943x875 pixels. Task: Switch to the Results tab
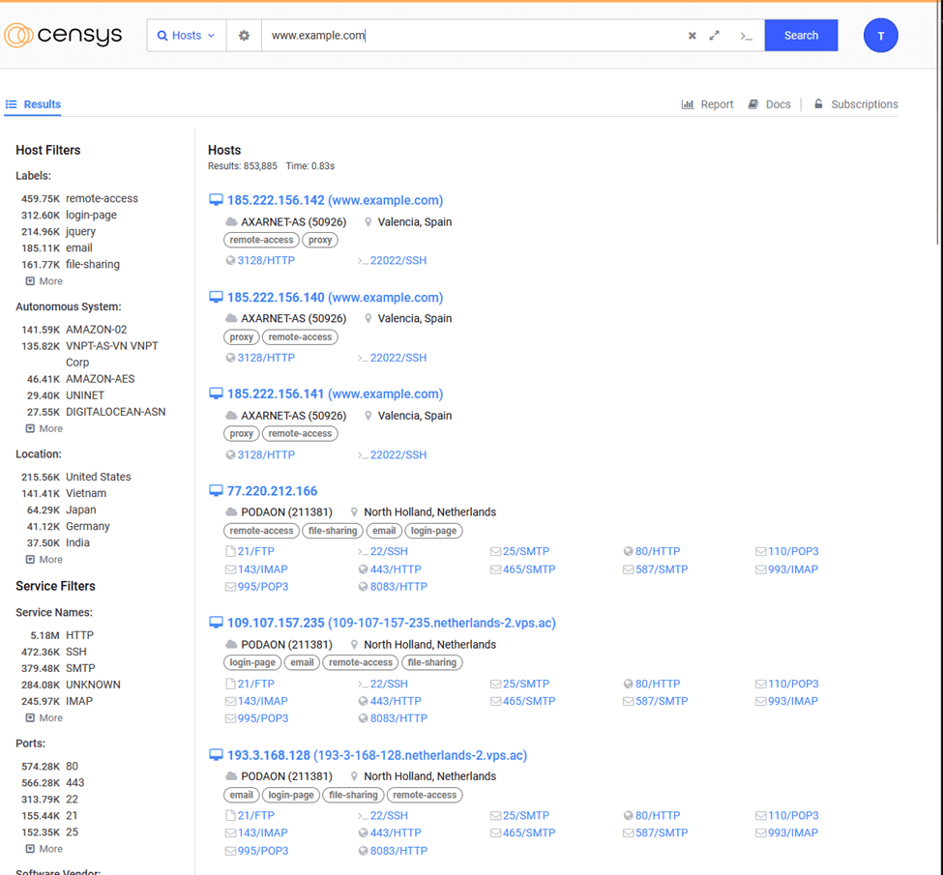coord(33,104)
